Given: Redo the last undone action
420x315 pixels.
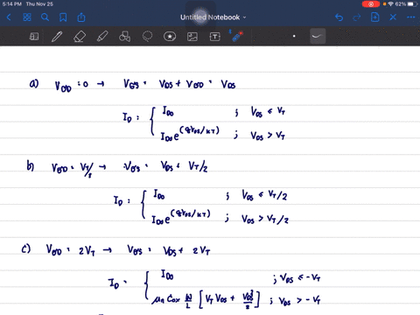Looking at the screenshot, I should tap(357, 17).
